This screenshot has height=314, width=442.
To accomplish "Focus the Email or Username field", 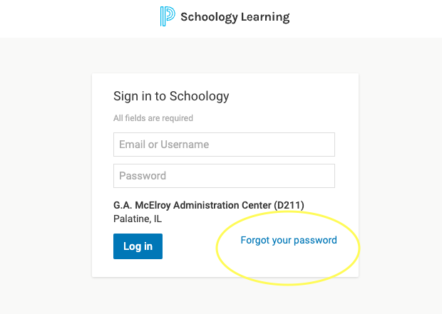I will click(x=224, y=145).
